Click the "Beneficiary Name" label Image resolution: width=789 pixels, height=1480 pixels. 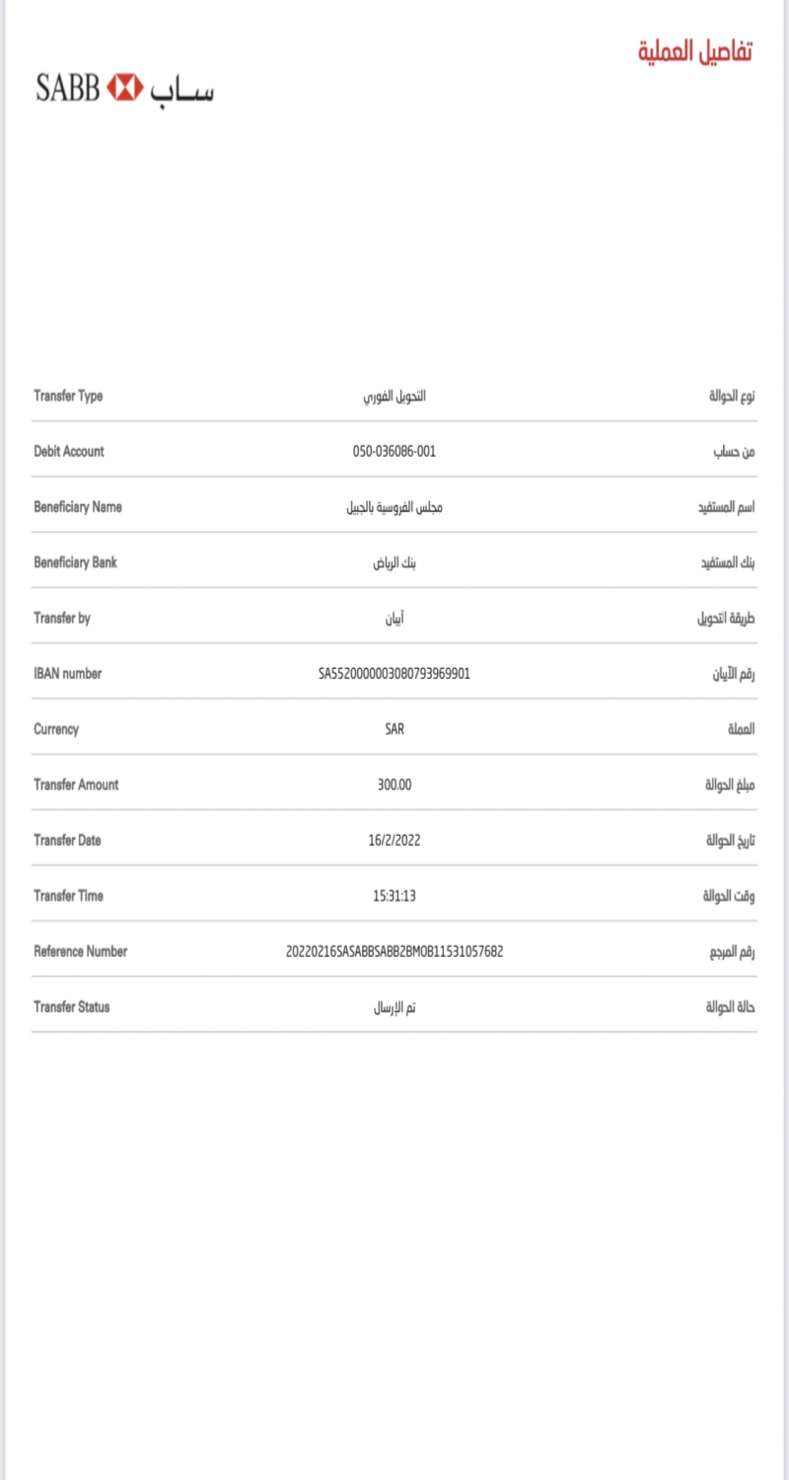tap(78, 507)
